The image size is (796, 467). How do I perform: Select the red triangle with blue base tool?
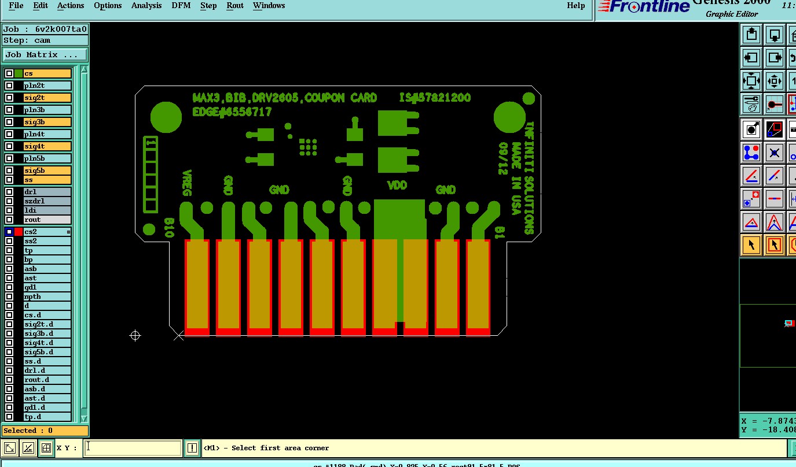click(x=751, y=222)
